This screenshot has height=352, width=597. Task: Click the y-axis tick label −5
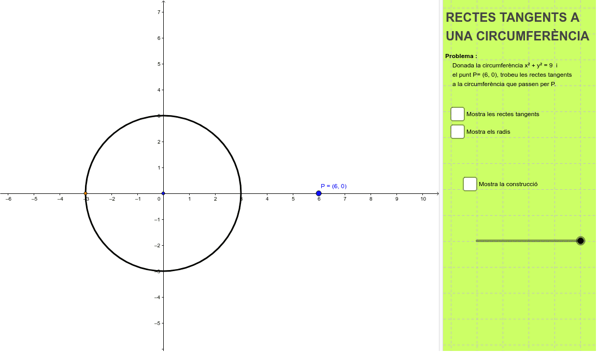[x=157, y=323]
